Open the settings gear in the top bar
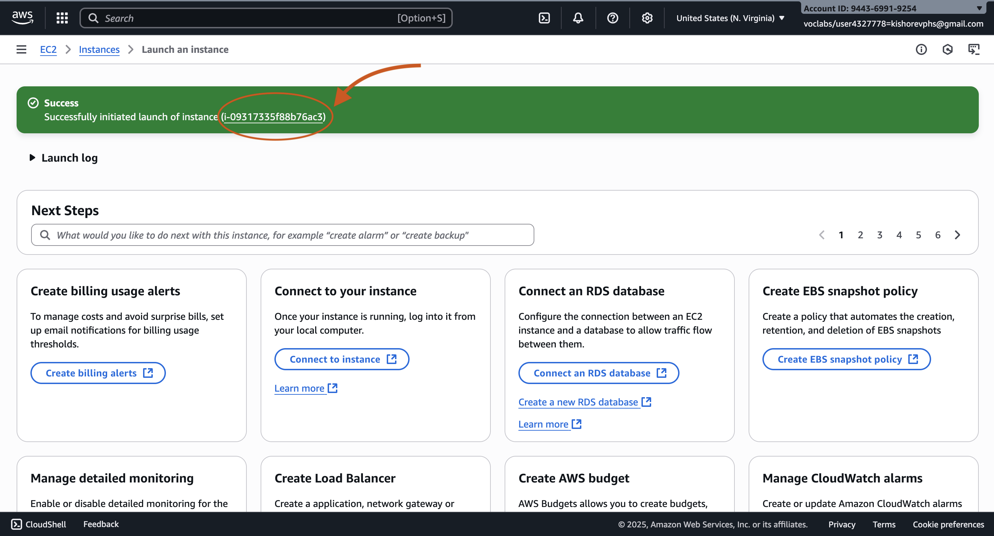The height and width of the screenshot is (536, 994). [x=647, y=18]
